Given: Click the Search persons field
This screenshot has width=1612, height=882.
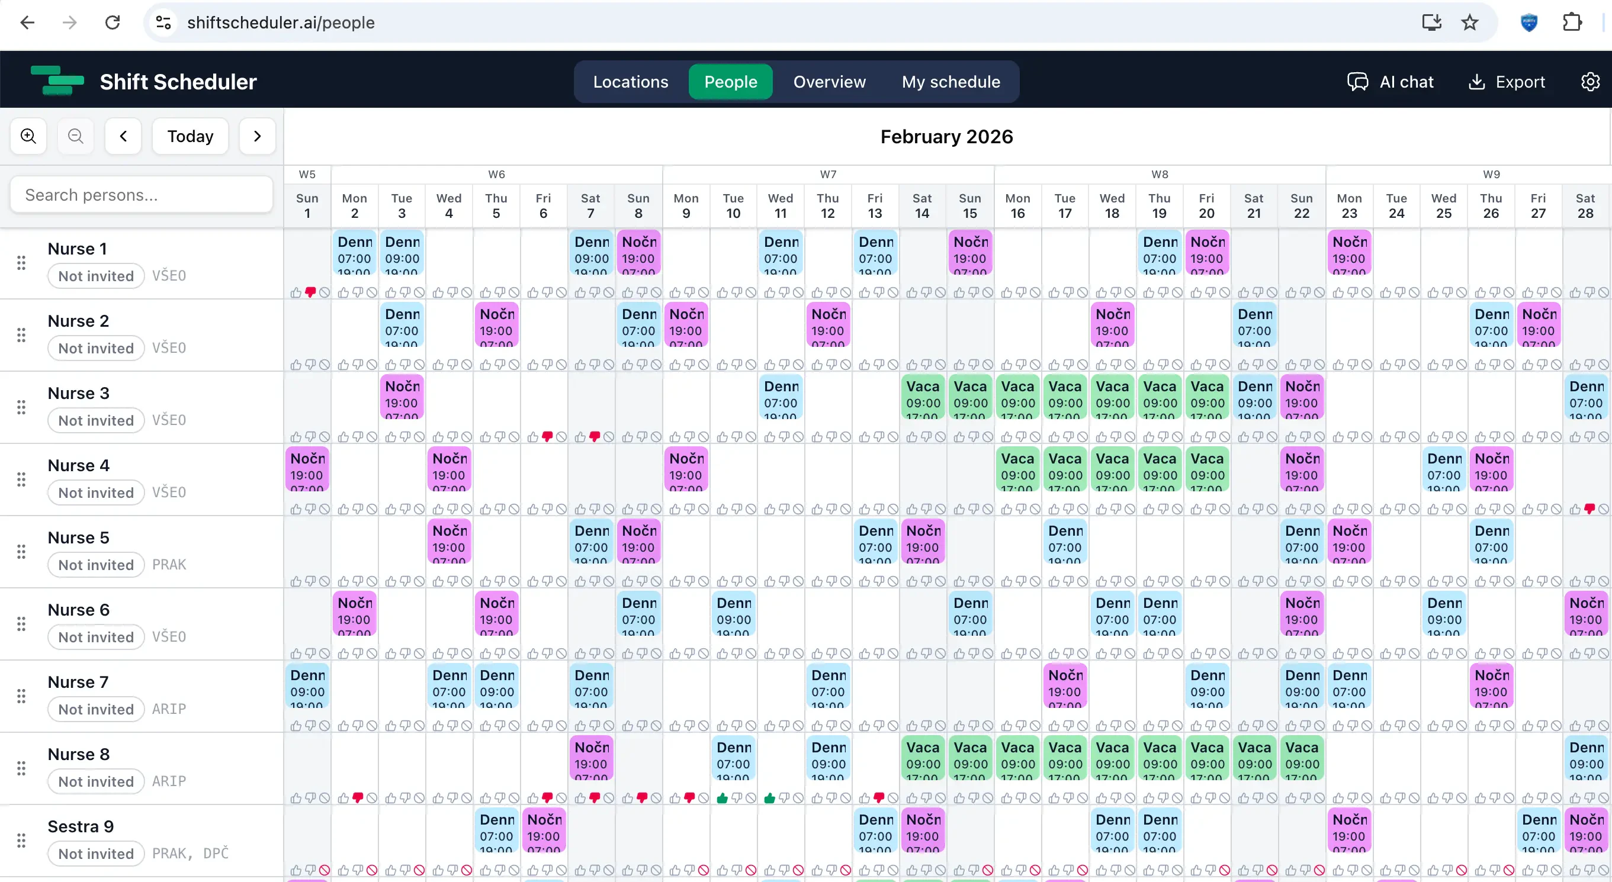Looking at the screenshot, I should 142,195.
